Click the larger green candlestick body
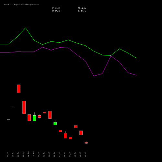Screen dimensions: 162x162 pos(34,118)
